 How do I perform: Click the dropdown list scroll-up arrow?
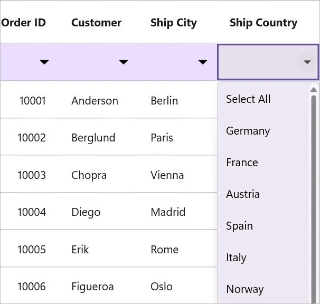(314, 90)
